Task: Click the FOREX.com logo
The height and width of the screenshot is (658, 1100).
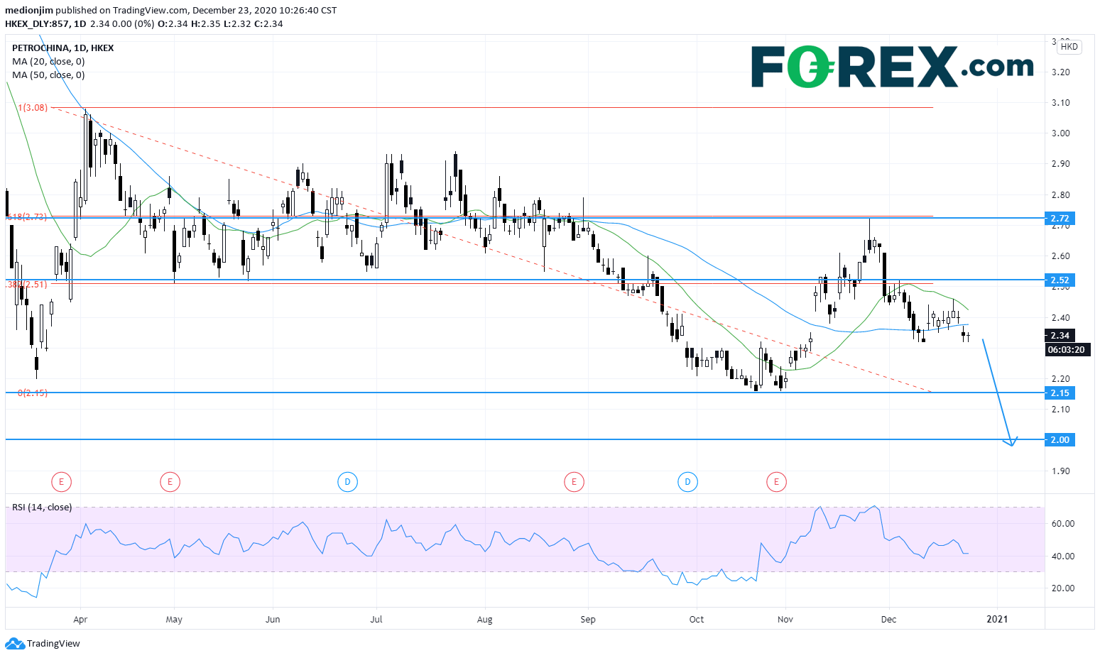Action: pos(892,67)
